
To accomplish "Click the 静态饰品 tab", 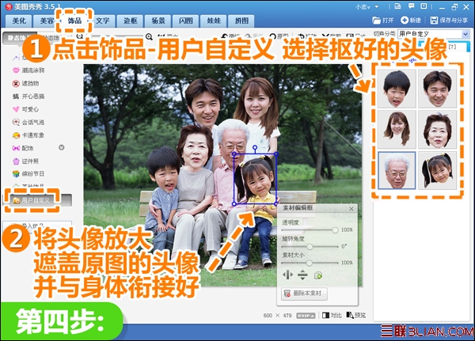I will click(x=19, y=38).
